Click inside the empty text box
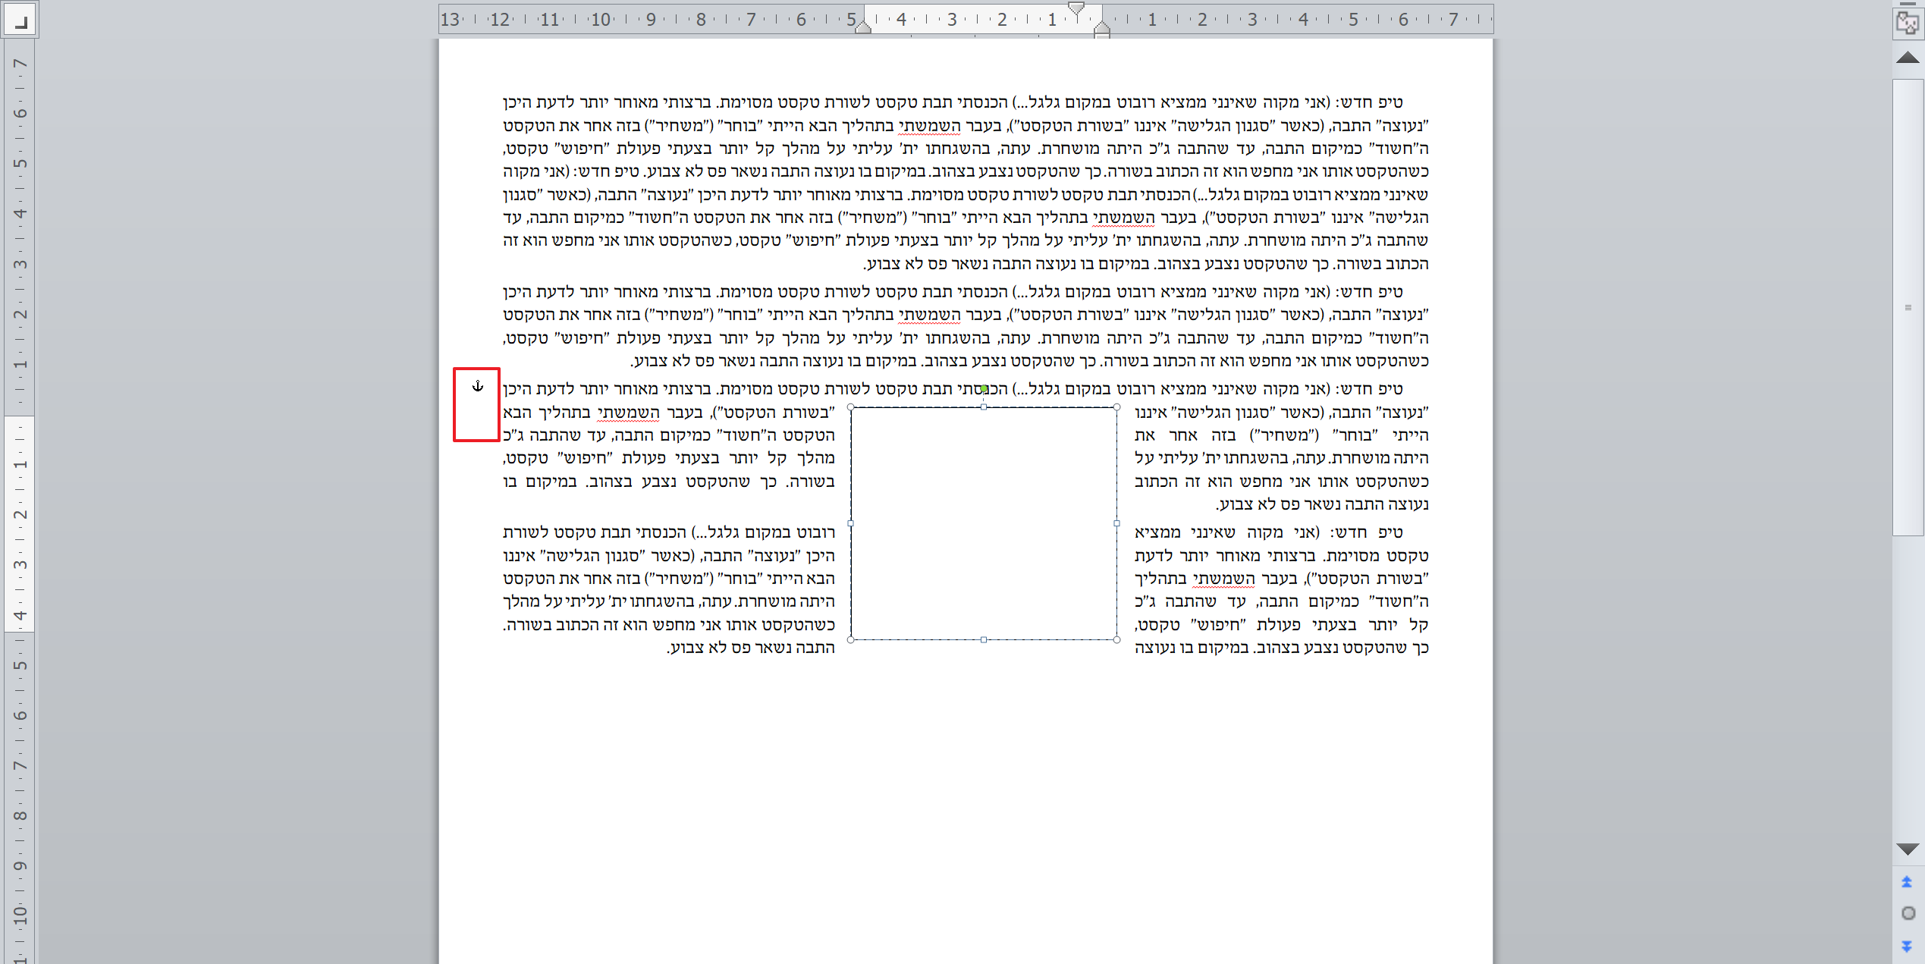1925x964 pixels. click(x=984, y=523)
